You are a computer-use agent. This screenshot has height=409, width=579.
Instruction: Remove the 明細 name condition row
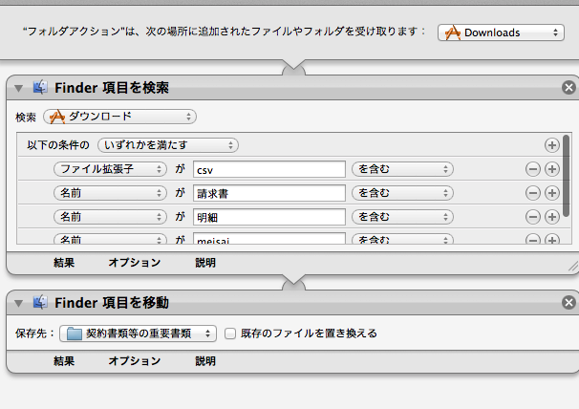pos(533,217)
